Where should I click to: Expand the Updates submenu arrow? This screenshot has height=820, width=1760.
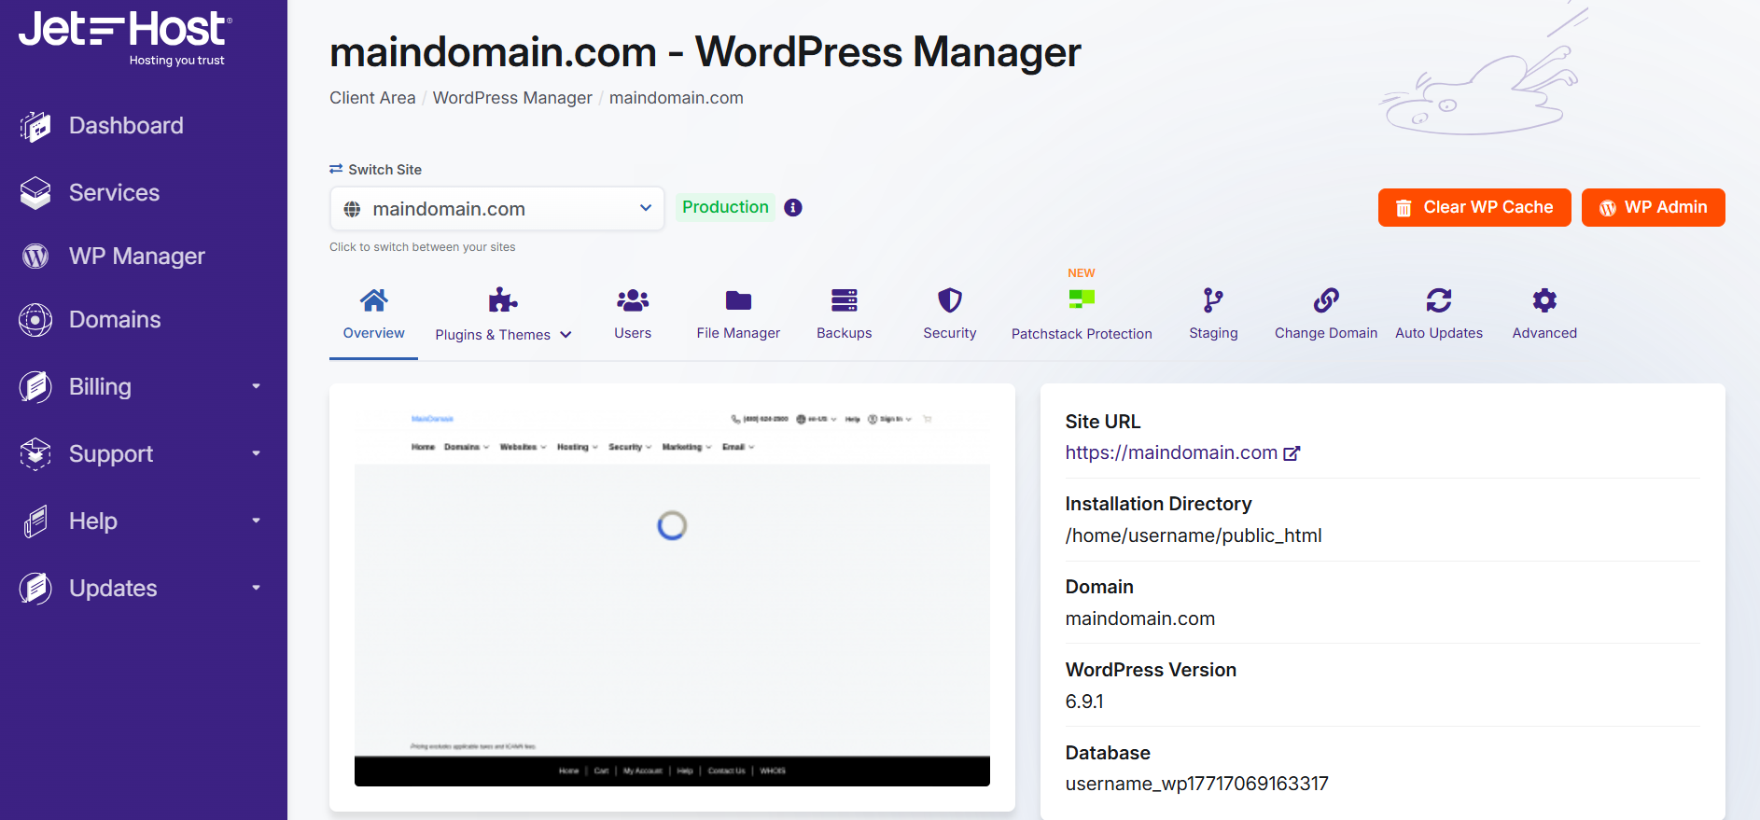point(256,588)
